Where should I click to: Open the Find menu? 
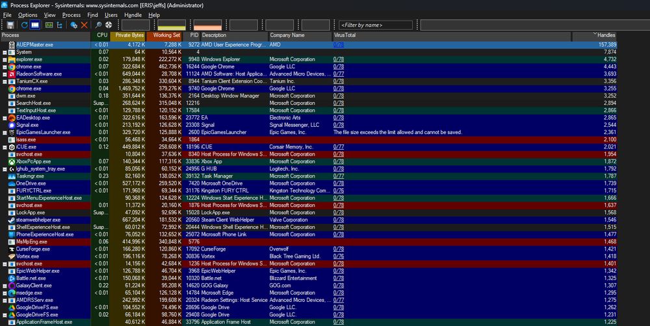[x=92, y=15]
